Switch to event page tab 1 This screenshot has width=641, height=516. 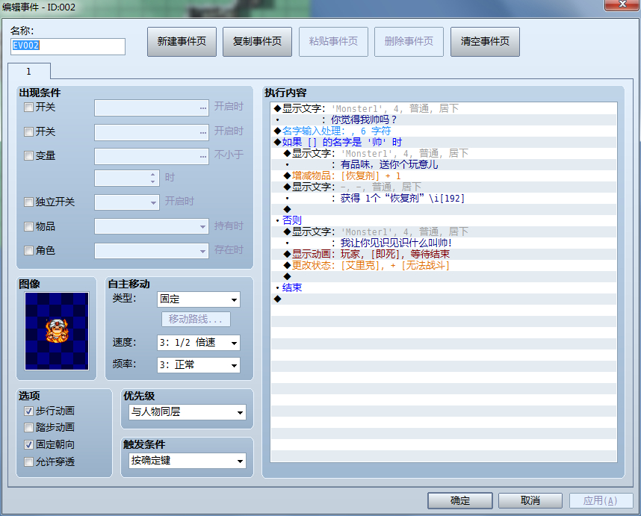28,72
